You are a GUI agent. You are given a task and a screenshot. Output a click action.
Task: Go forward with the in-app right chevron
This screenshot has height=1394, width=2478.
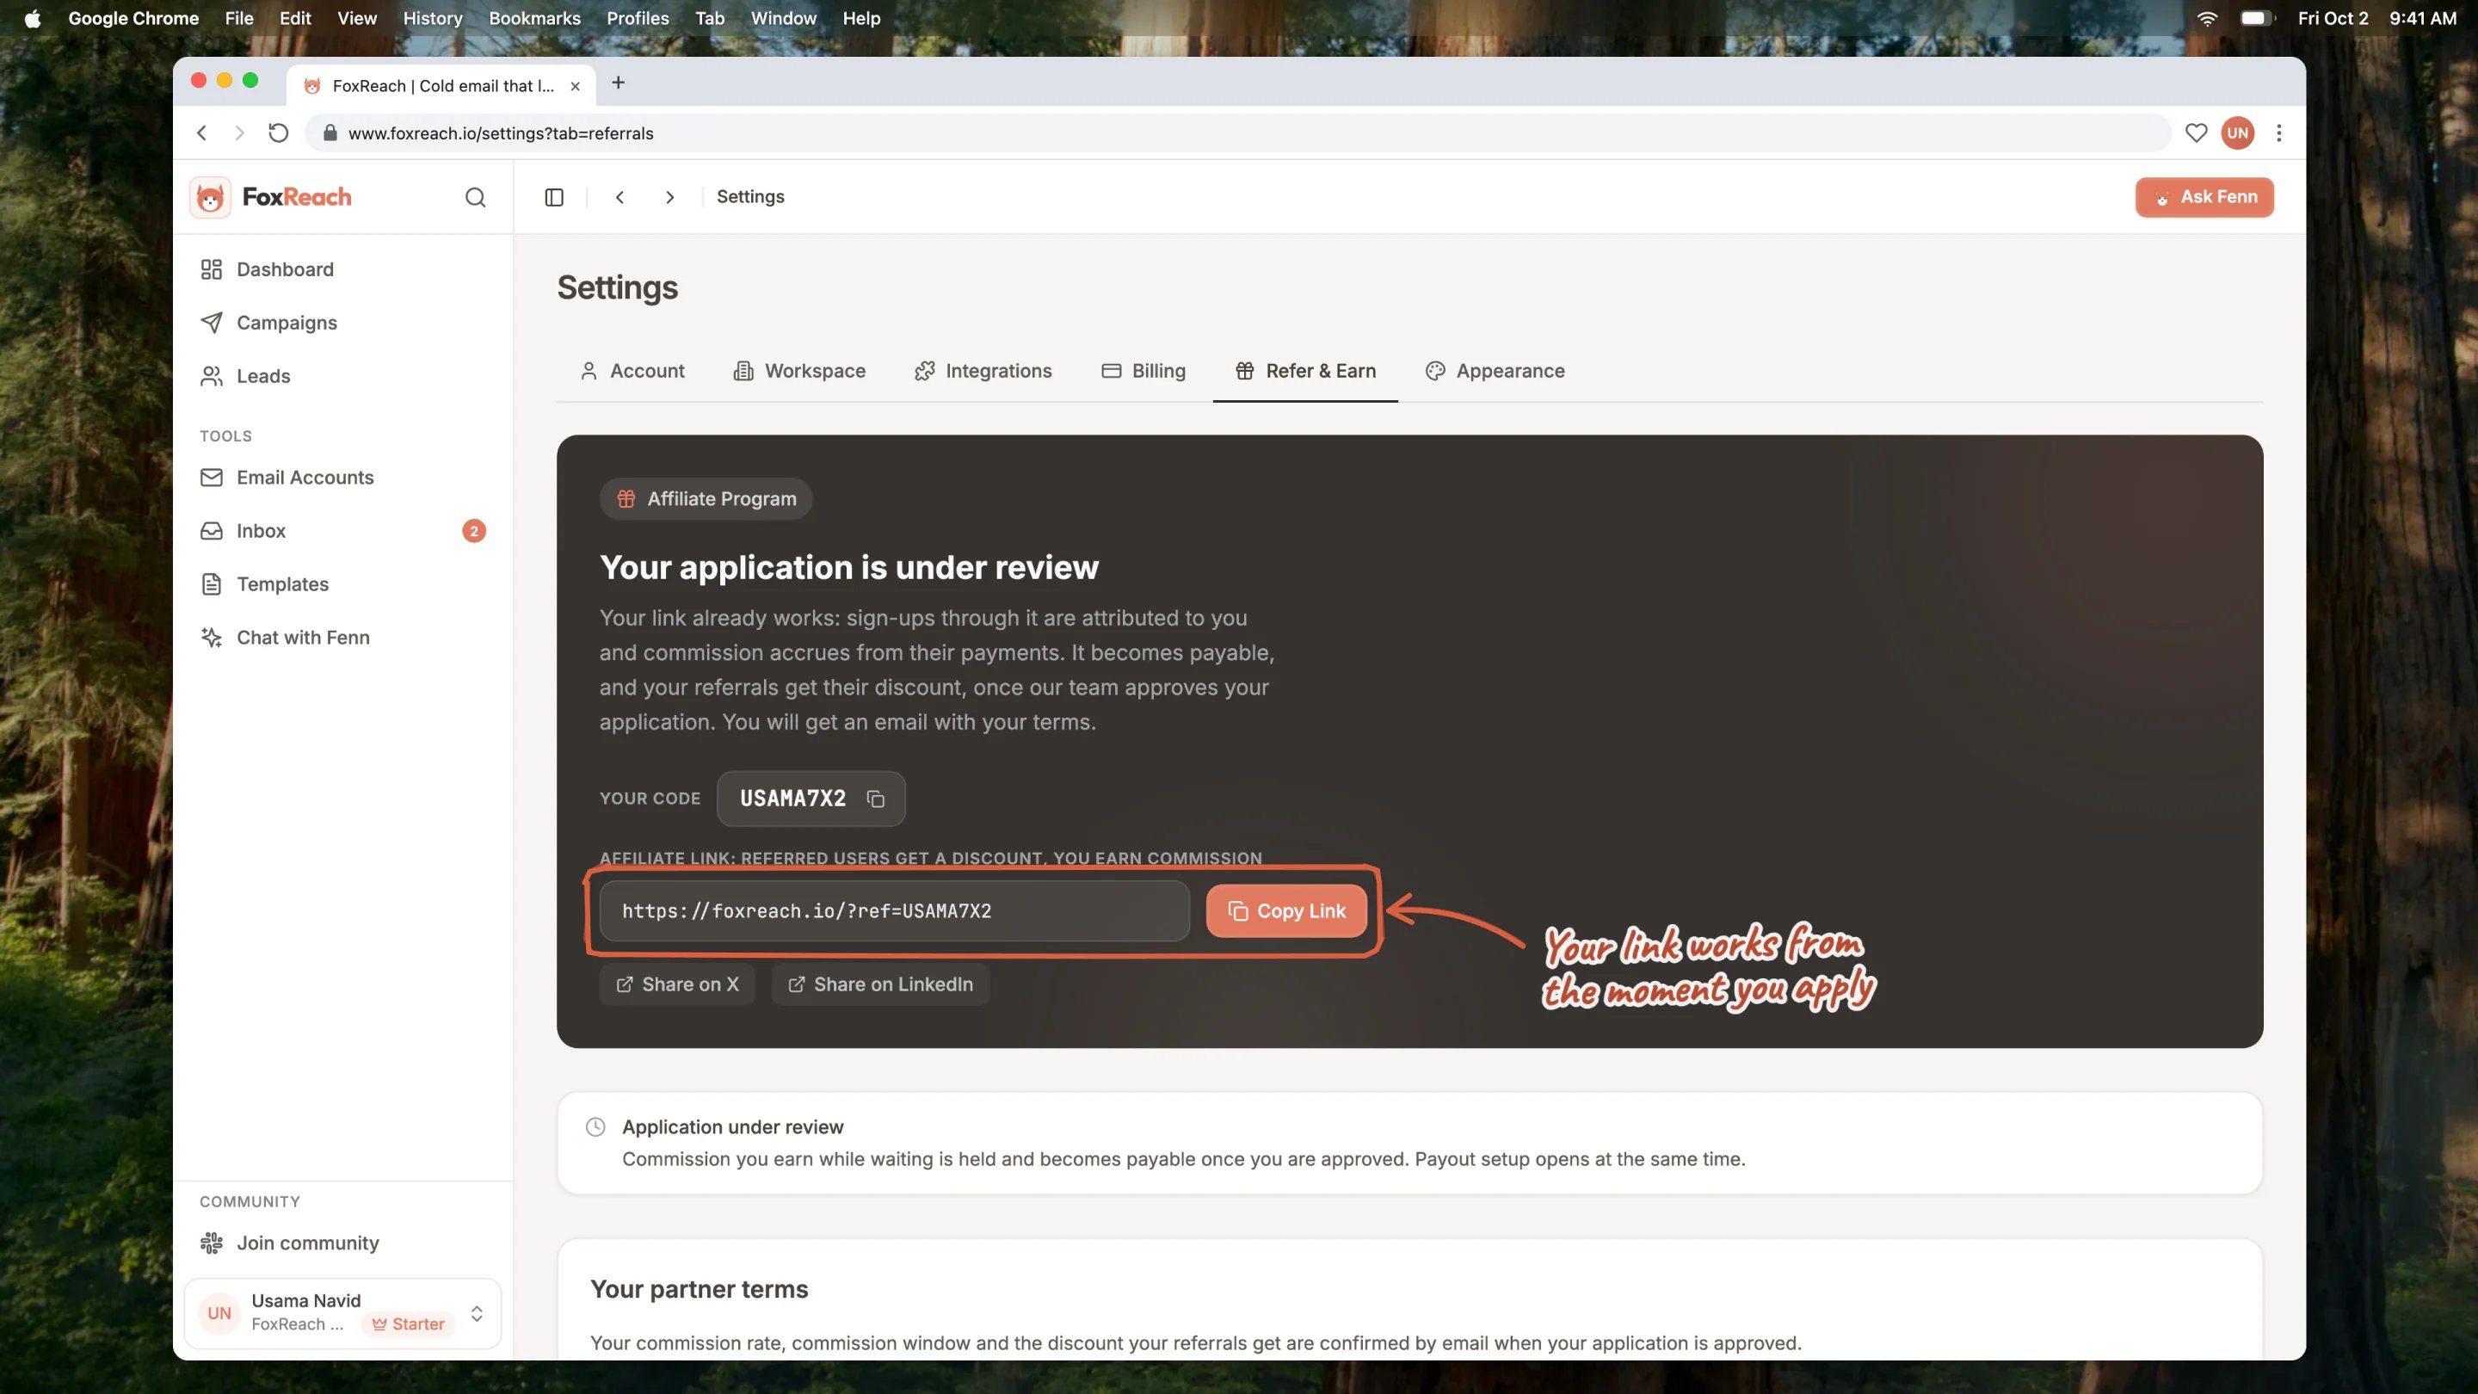point(669,197)
